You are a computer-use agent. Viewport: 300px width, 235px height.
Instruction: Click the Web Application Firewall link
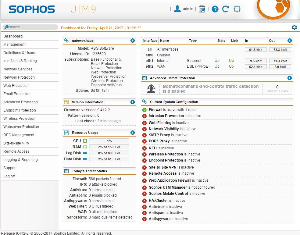pyautogui.click(x=170, y=180)
